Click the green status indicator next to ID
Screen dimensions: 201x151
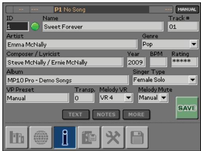pos(35,27)
